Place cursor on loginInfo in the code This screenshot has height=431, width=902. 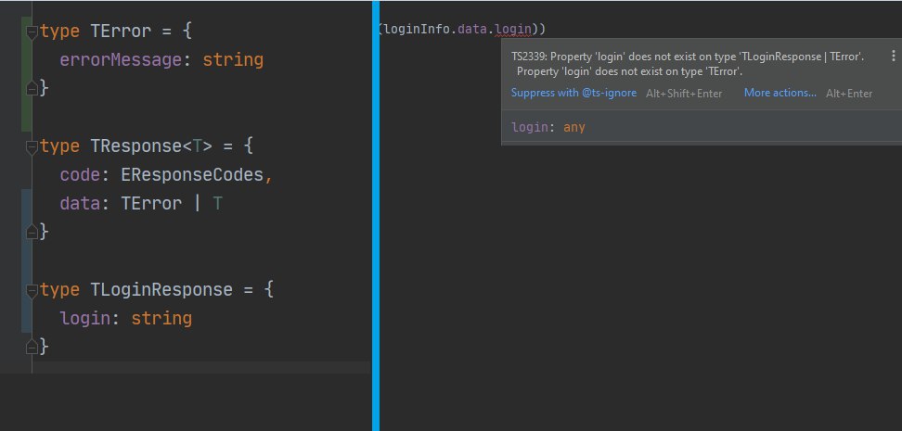click(x=417, y=29)
